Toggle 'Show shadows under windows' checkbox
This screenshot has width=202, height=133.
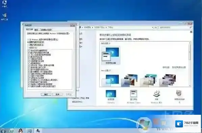29,76
